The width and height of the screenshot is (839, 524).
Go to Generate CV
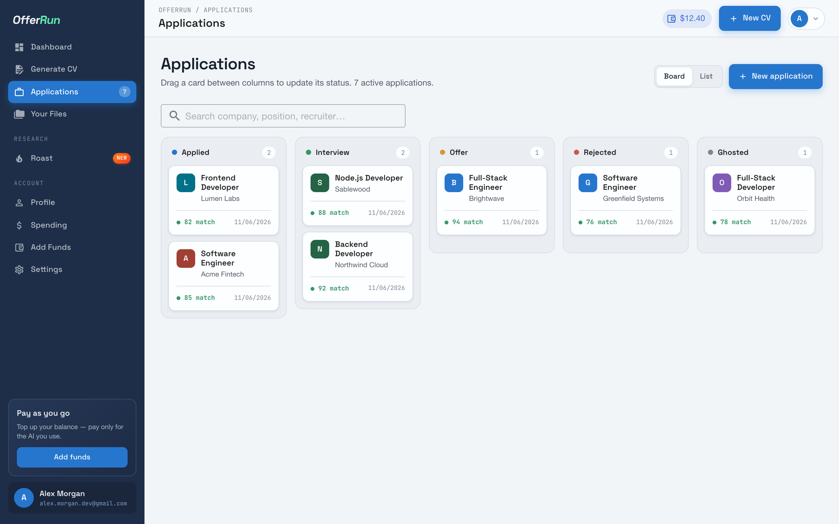(72, 69)
